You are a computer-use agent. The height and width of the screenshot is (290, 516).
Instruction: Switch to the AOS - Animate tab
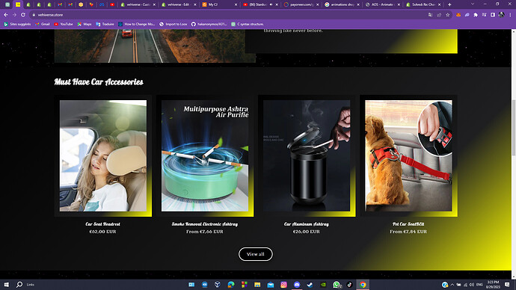tap(382, 4)
